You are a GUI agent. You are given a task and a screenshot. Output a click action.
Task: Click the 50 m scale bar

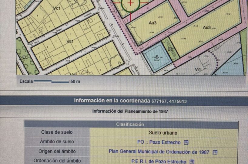(52, 81)
